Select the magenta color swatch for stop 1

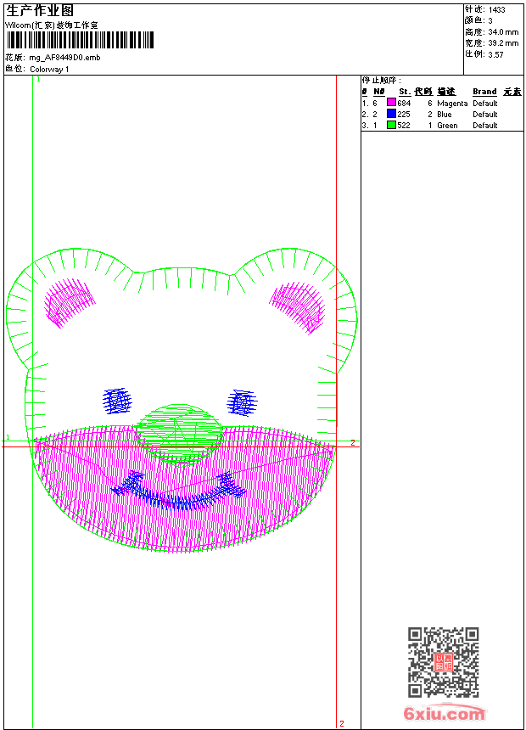pos(391,103)
